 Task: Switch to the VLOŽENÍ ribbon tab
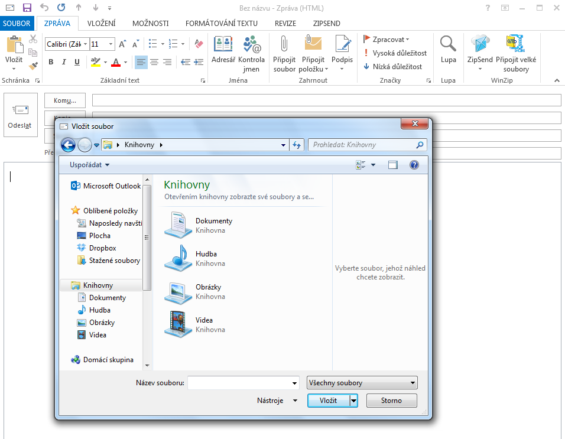(101, 24)
